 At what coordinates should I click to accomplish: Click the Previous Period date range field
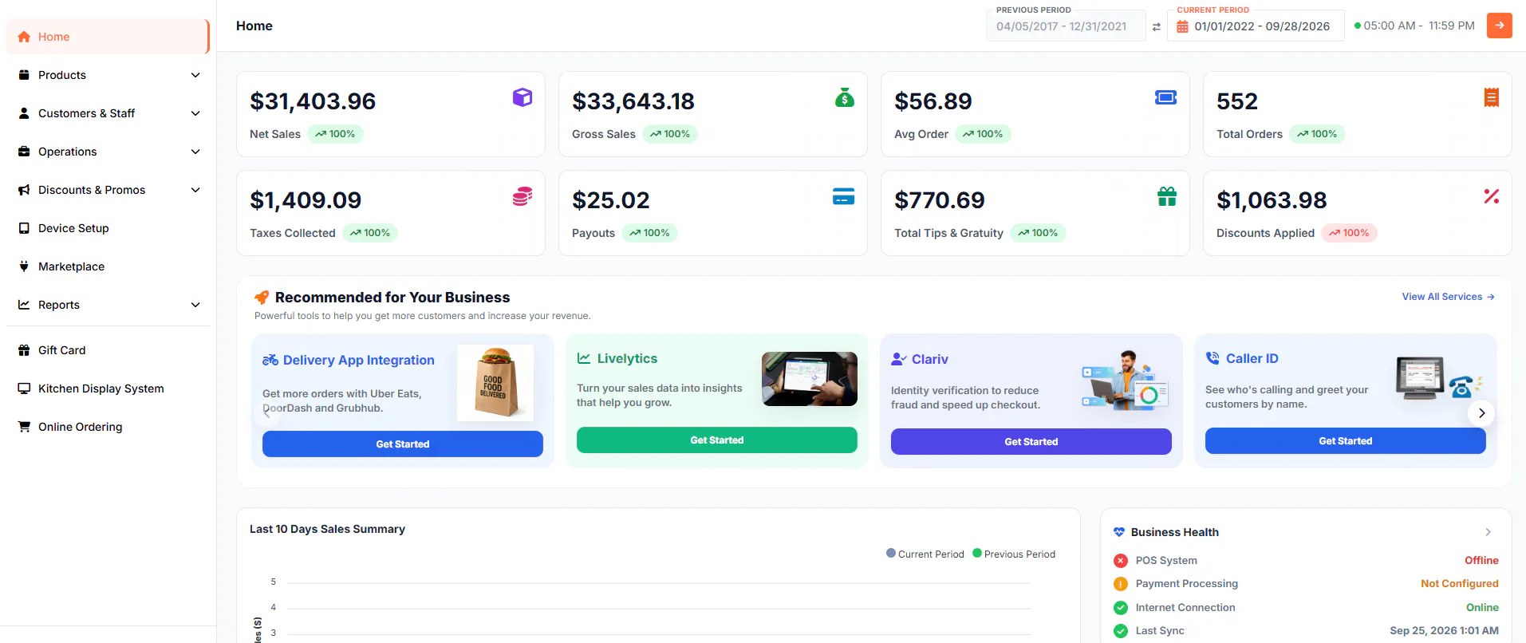click(1066, 26)
